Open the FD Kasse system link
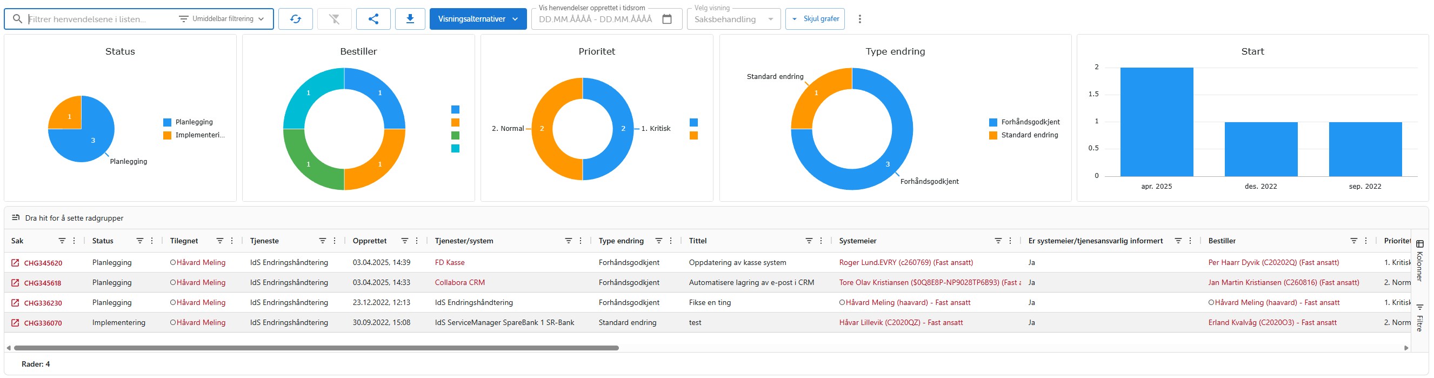This screenshot has height=378, width=1434. [x=449, y=263]
